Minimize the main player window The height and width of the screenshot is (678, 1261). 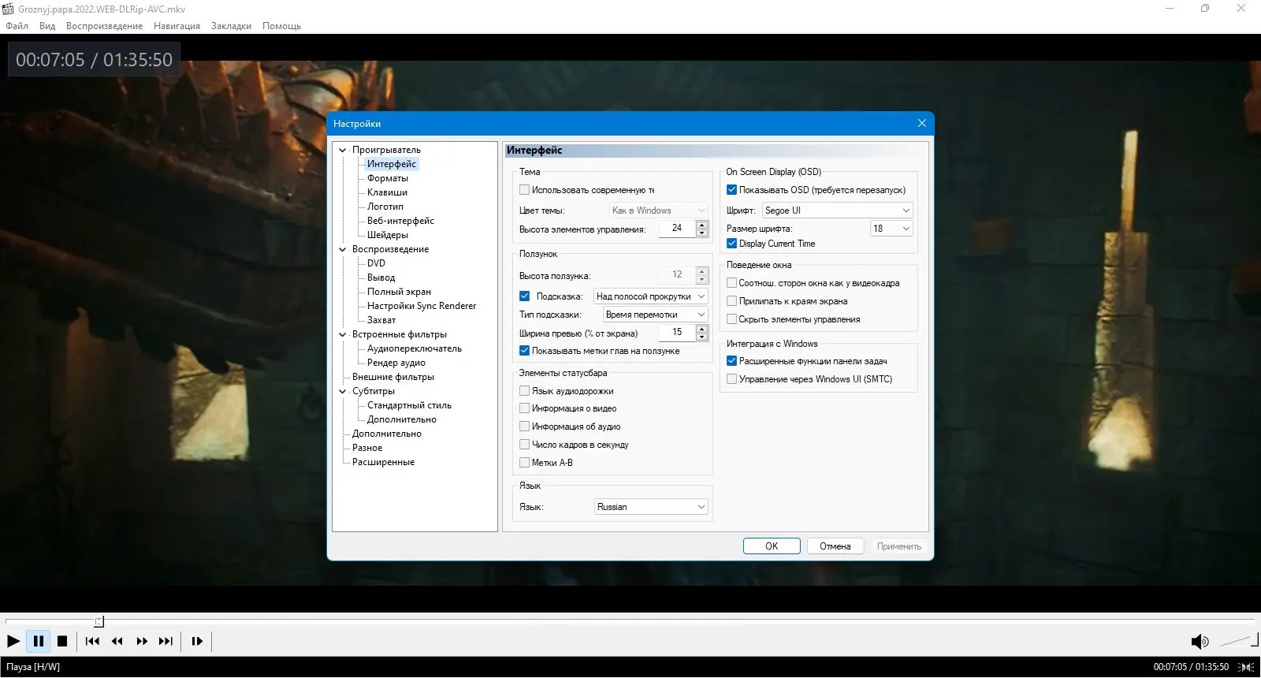coord(1170,9)
